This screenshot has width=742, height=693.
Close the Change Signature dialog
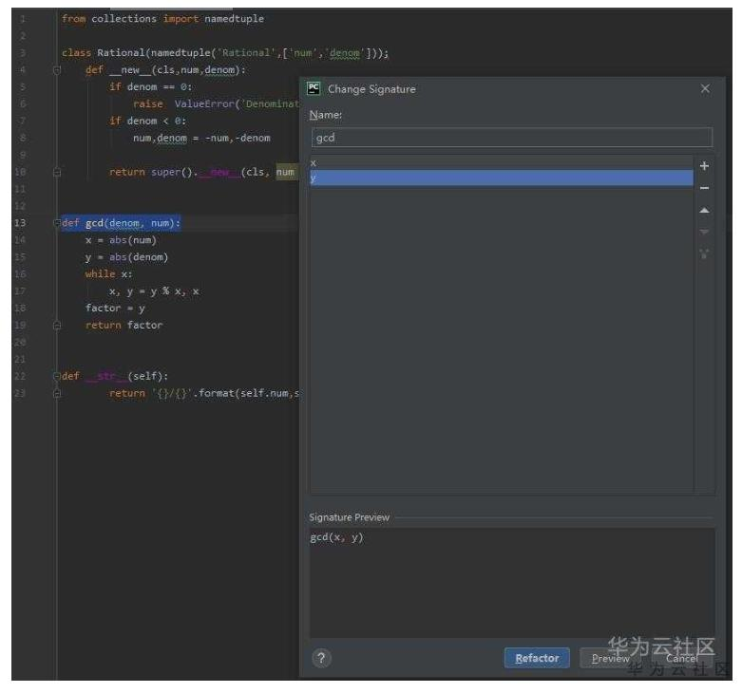tap(705, 88)
